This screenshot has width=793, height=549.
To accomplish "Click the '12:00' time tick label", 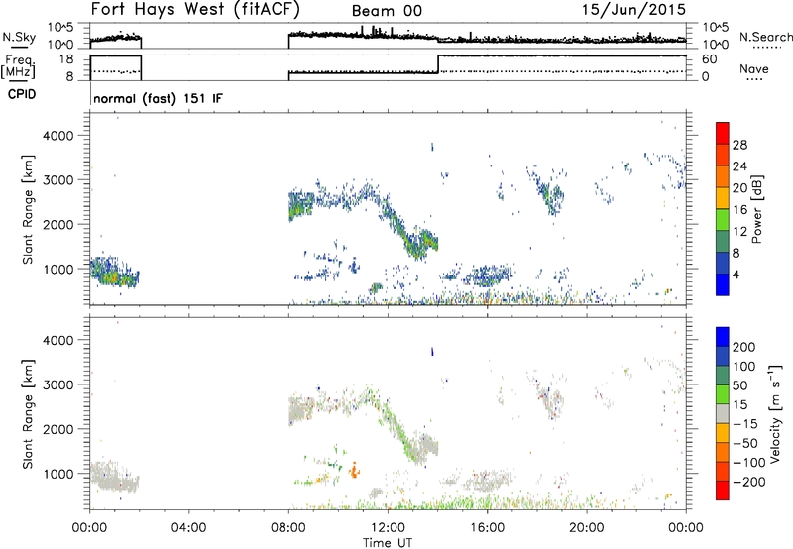I will pos(388,528).
